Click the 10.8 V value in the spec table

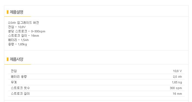(x=177, y=71)
